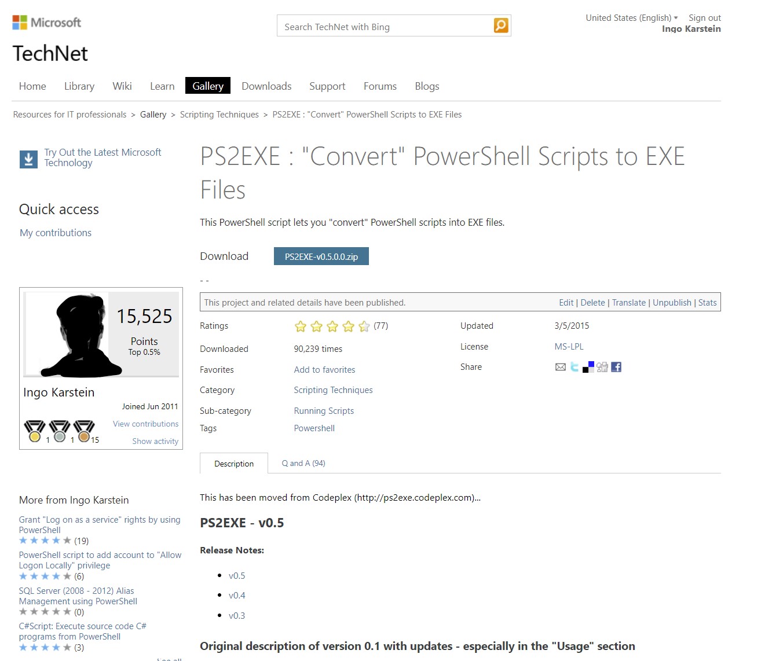The image size is (772, 661).
Task: Share project on Twitter icon
Action: (x=574, y=367)
